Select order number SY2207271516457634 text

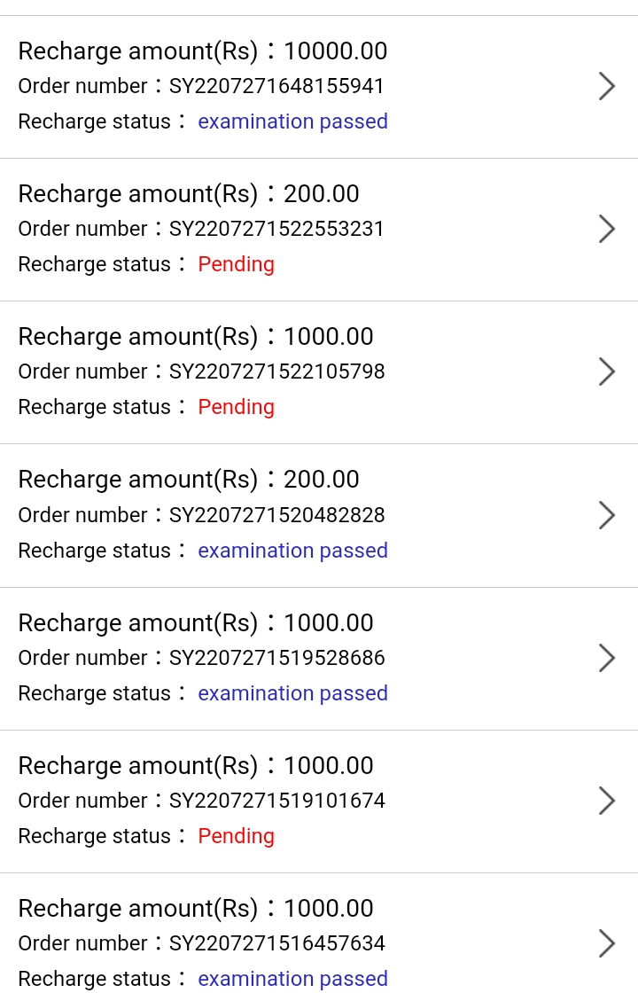tap(276, 943)
